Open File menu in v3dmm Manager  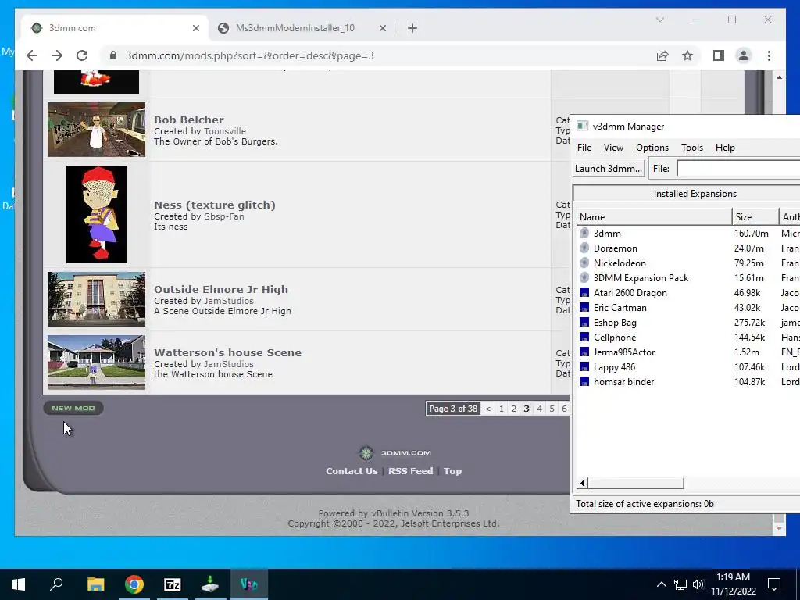pyautogui.click(x=584, y=148)
